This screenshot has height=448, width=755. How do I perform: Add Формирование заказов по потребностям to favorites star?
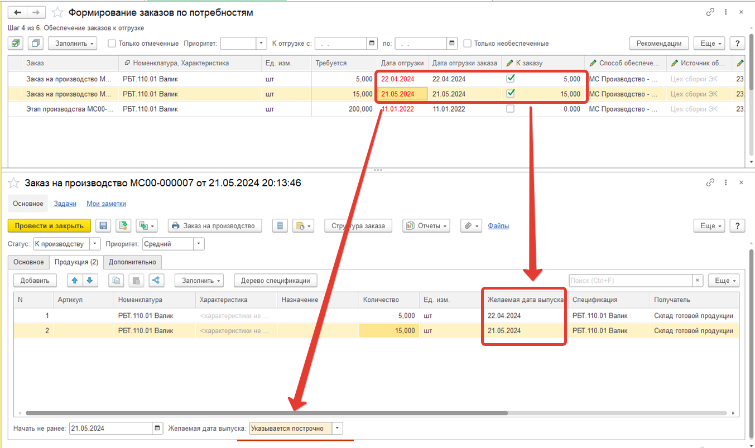pos(57,12)
